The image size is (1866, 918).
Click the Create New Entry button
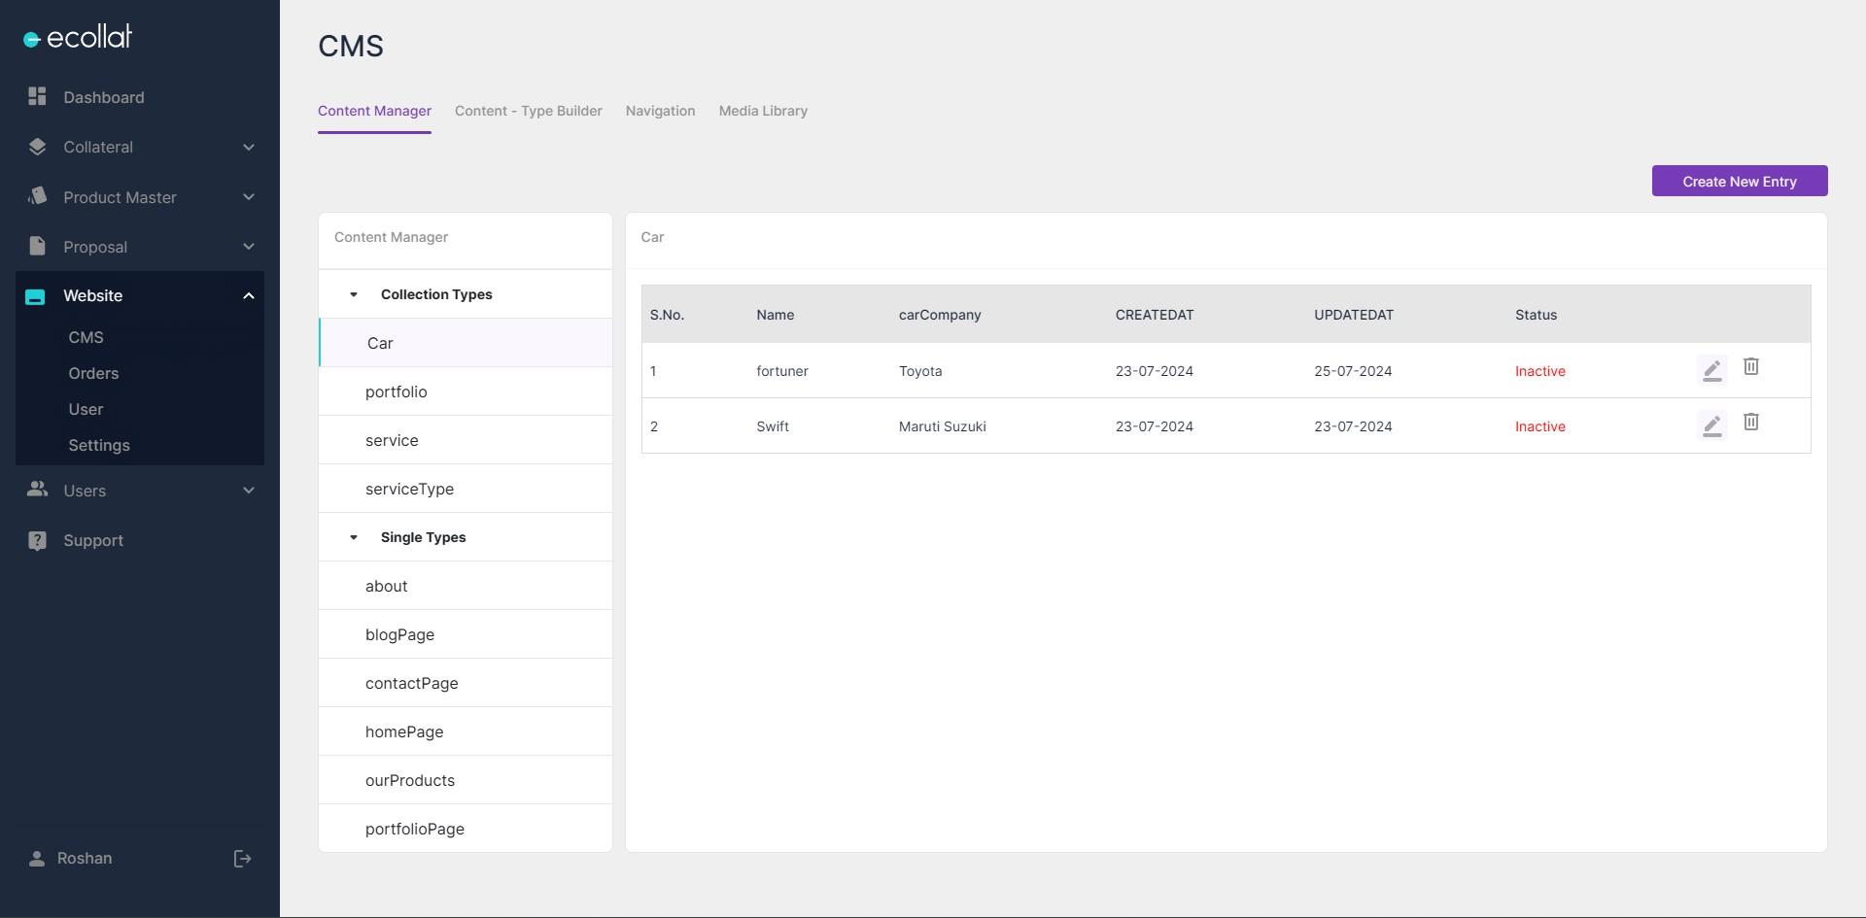(x=1739, y=182)
